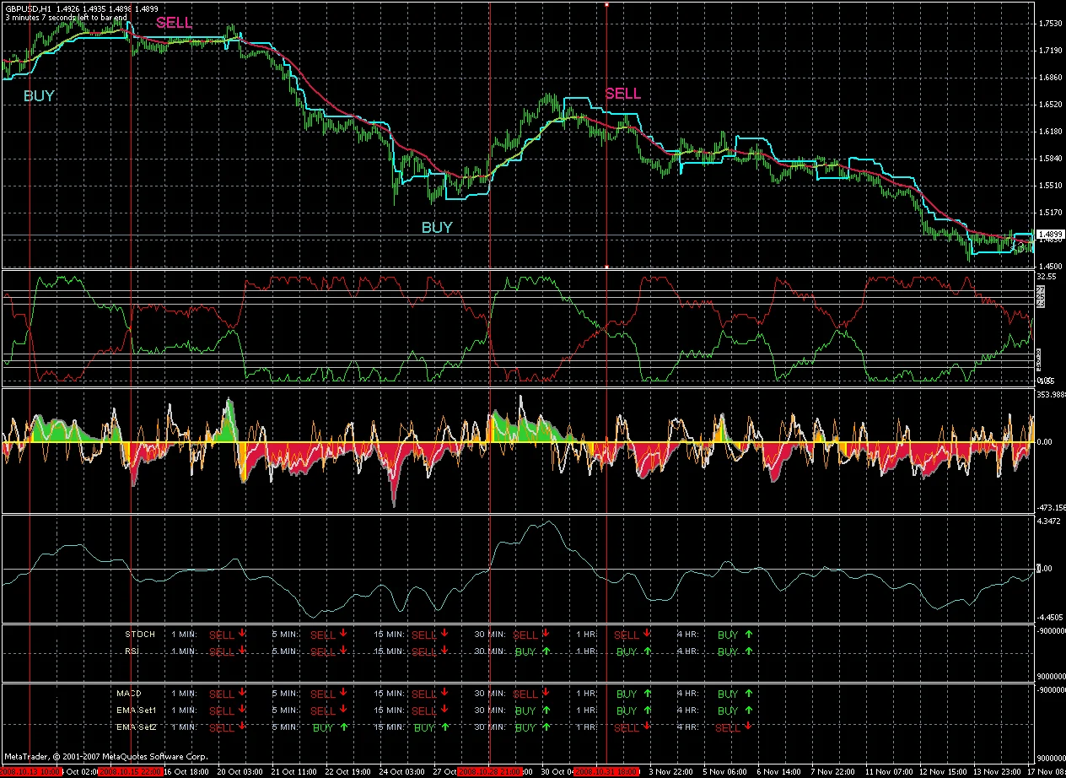
Task: Click the EMA Set2 4 HR sell arrow
Action: click(748, 727)
